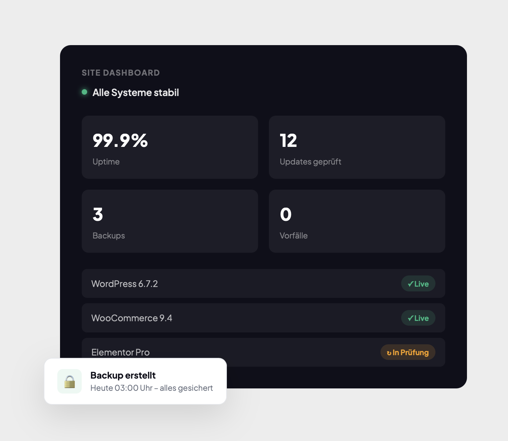Click the Backups label text
508x441 pixels.
click(x=109, y=236)
